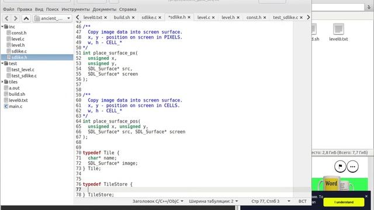Close the build.sh tab
The image size is (374, 210).
[133, 17]
